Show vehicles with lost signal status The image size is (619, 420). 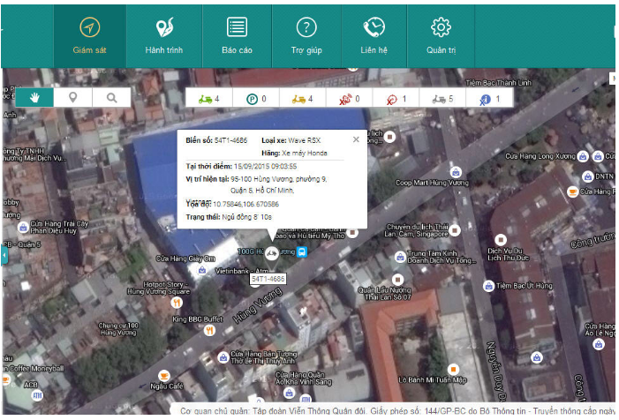pos(349,98)
